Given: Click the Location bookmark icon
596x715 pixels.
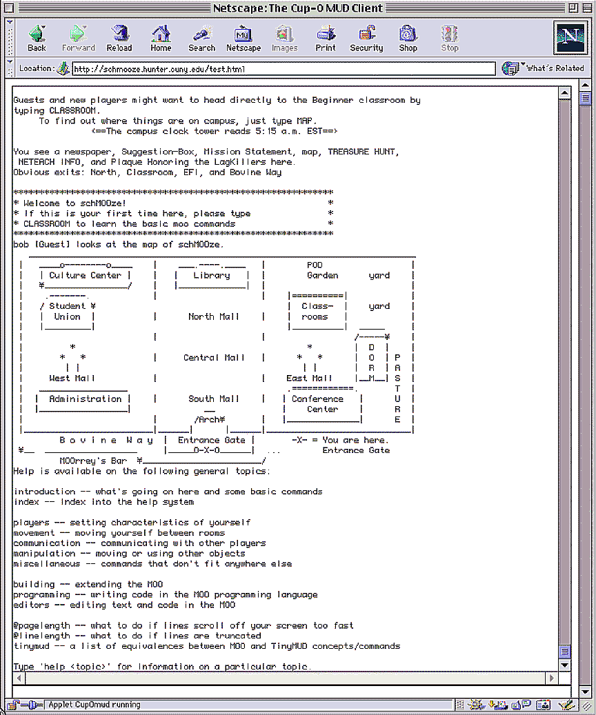Looking at the screenshot, I should coord(63,68).
